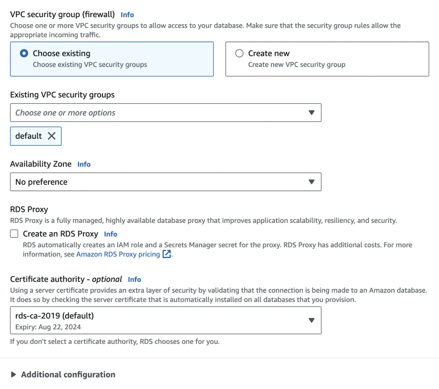Select the Choose existing radio button
This screenshot has width=439, height=389.
(x=23, y=53)
